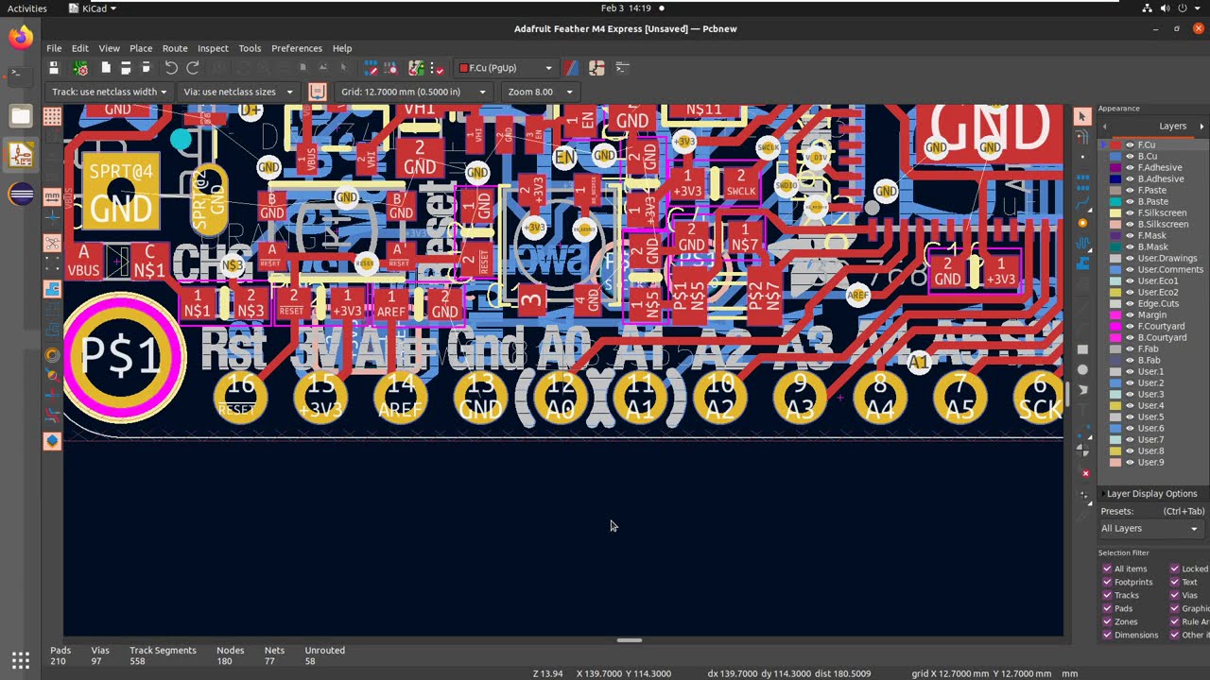
Task: Toggle the Dimensions selection filter
Action: coord(1107,635)
